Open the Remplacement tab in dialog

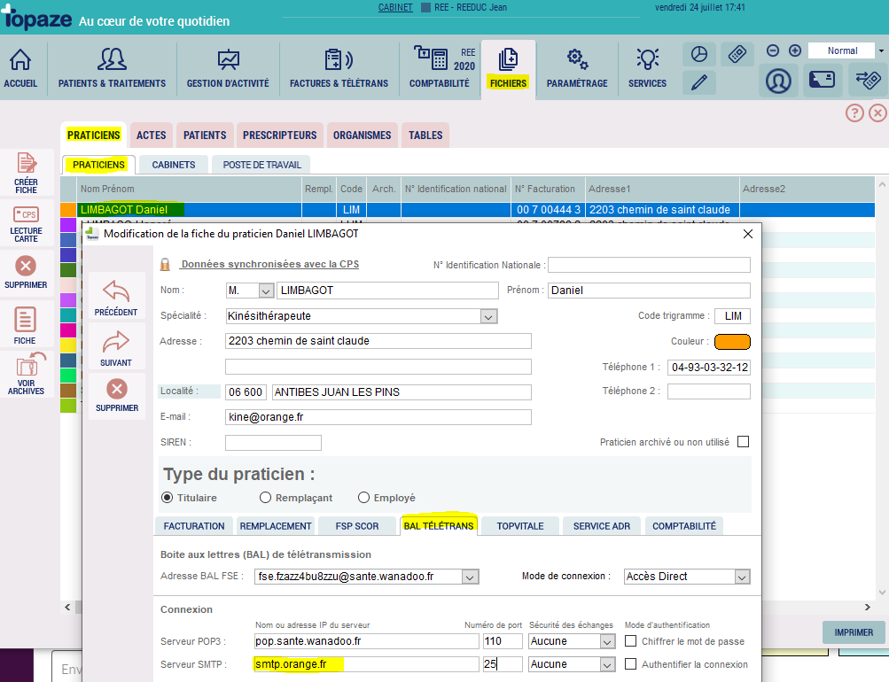point(276,526)
